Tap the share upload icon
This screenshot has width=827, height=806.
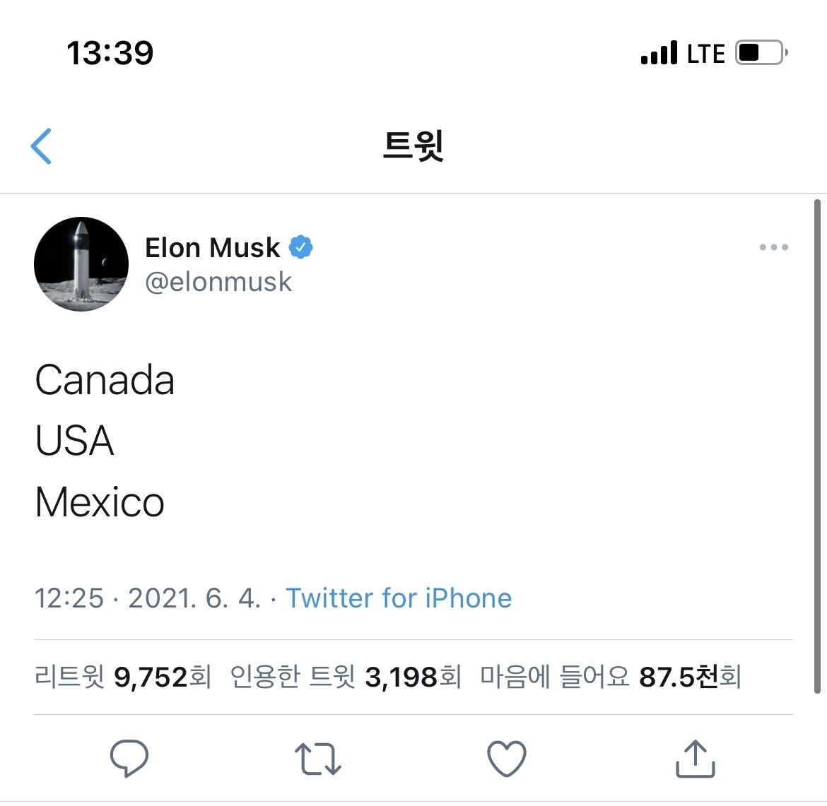696,759
